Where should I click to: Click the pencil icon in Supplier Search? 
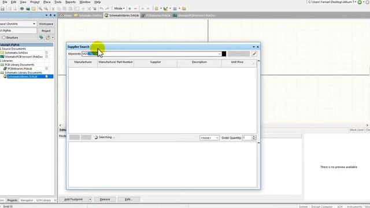tap(254, 54)
